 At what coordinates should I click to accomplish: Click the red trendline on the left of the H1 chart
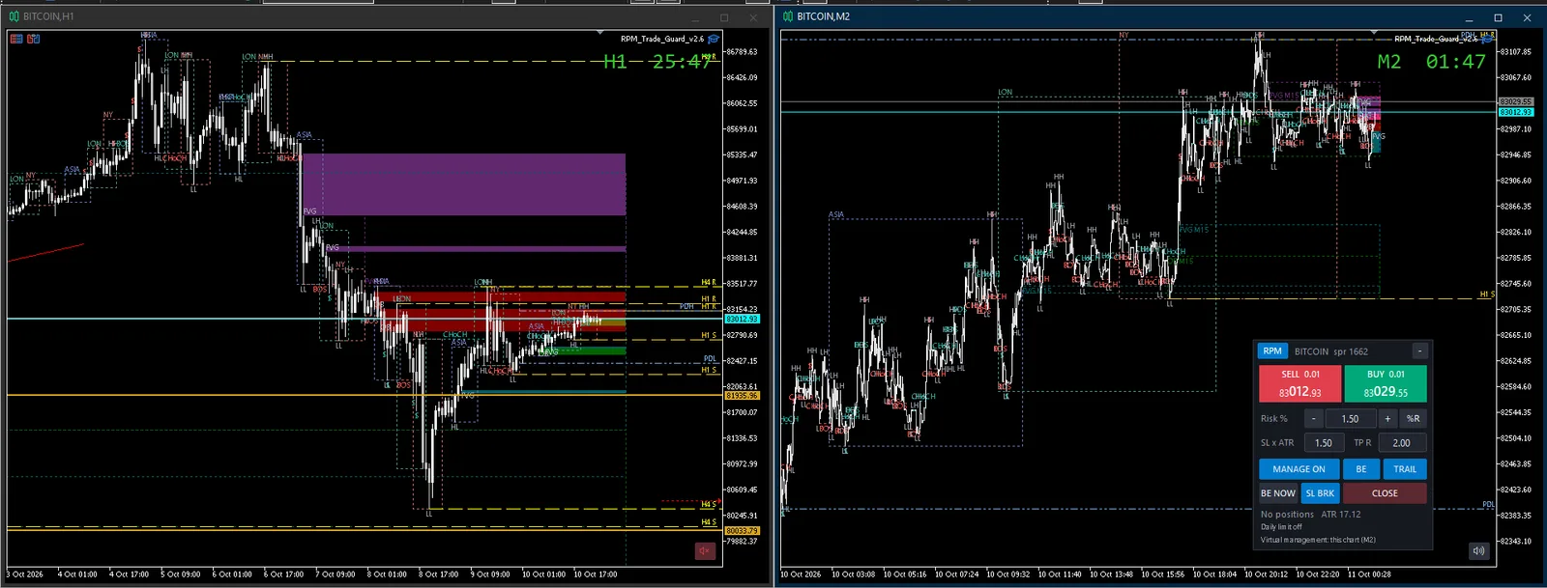(45, 253)
